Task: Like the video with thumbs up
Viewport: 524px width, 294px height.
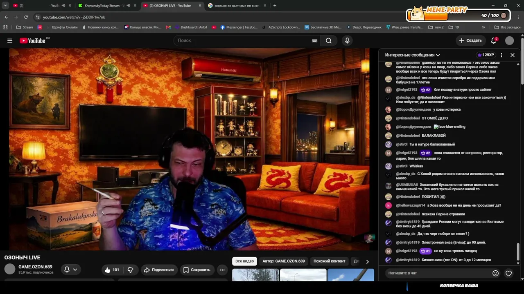Action: coord(111,270)
